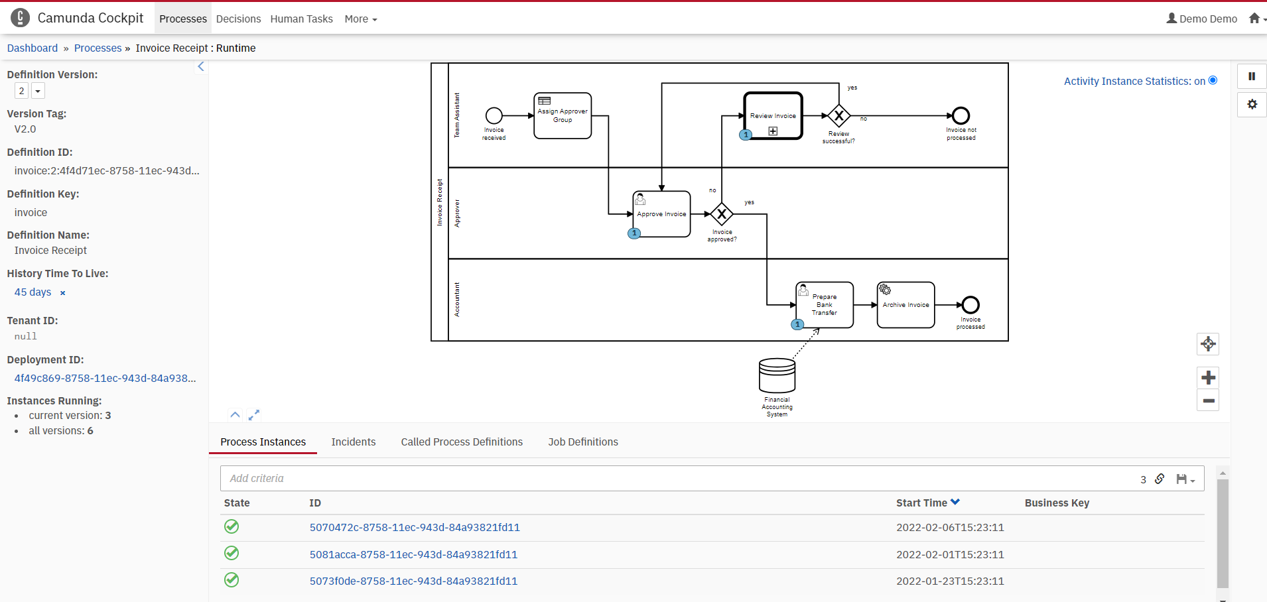Click the maximize diagram arrows icon

click(253, 415)
